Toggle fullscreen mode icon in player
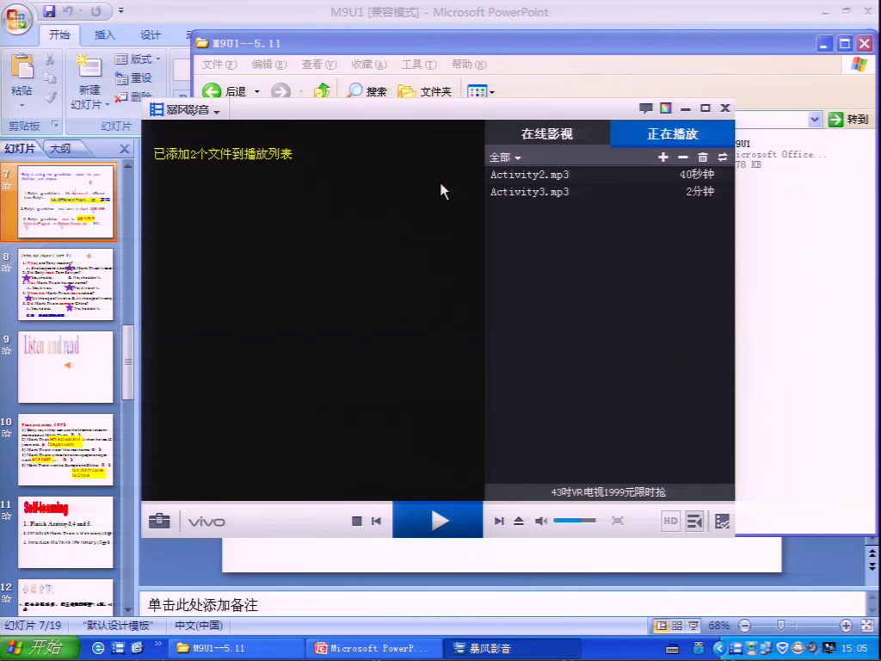 tap(618, 521)
